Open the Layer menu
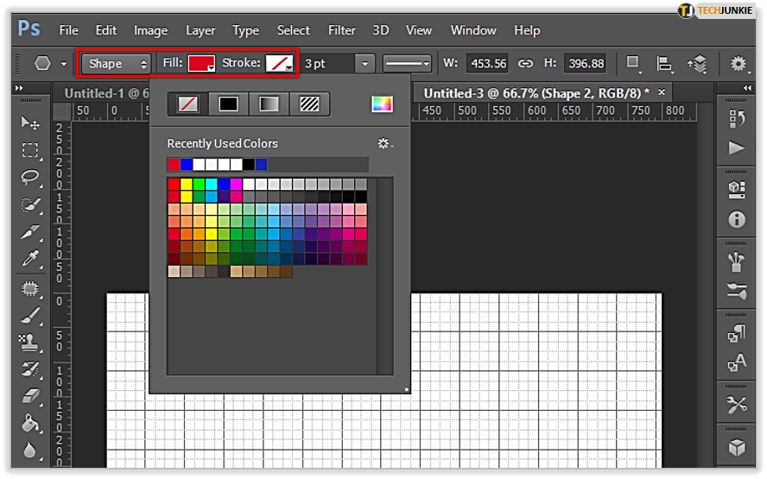 200,30
